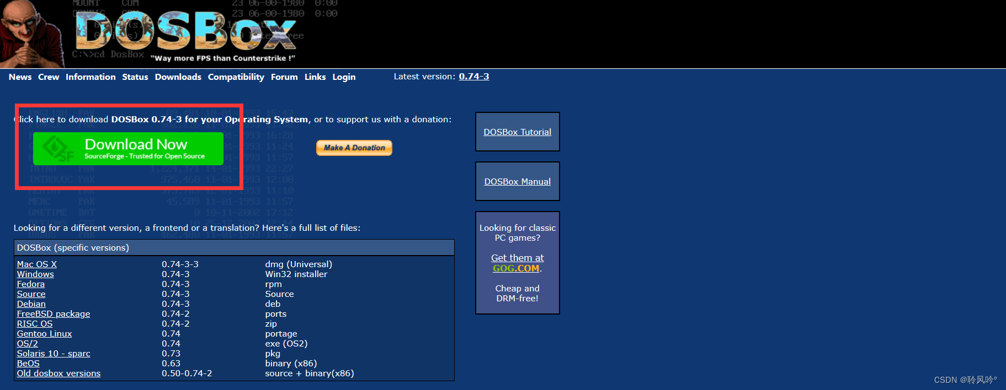Download the Mac OS X version

pos(37,264)
